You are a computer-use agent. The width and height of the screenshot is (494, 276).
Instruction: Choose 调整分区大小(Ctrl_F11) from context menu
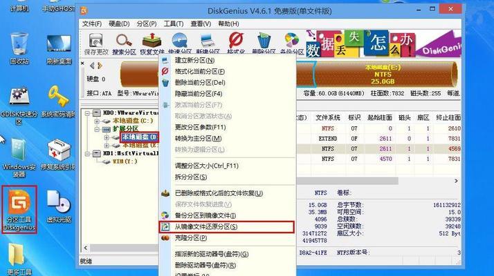227,166
